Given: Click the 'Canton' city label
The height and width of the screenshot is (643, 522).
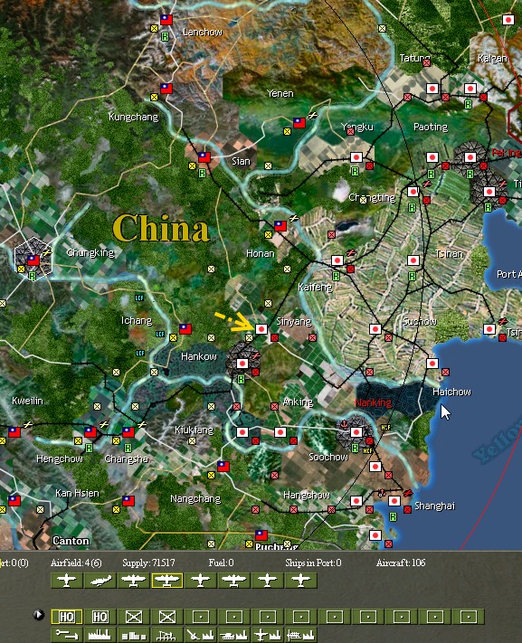Looking at the screenshot, I should 71,541.
